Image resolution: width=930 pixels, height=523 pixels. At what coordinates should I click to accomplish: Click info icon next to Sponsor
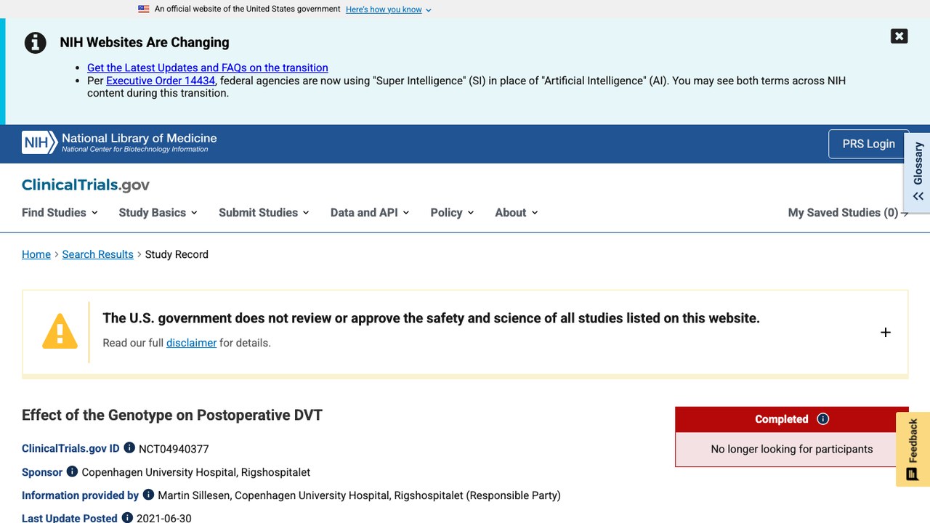pos(72,471)
